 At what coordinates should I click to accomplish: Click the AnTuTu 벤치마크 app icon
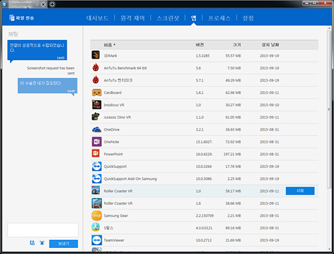tap(96, 79)
